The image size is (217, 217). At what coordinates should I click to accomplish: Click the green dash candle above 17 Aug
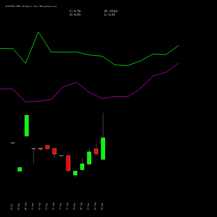pos(61,156)
